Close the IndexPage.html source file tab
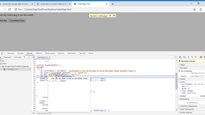This screenshot has width=205, height=115. [x=49, y=57]
